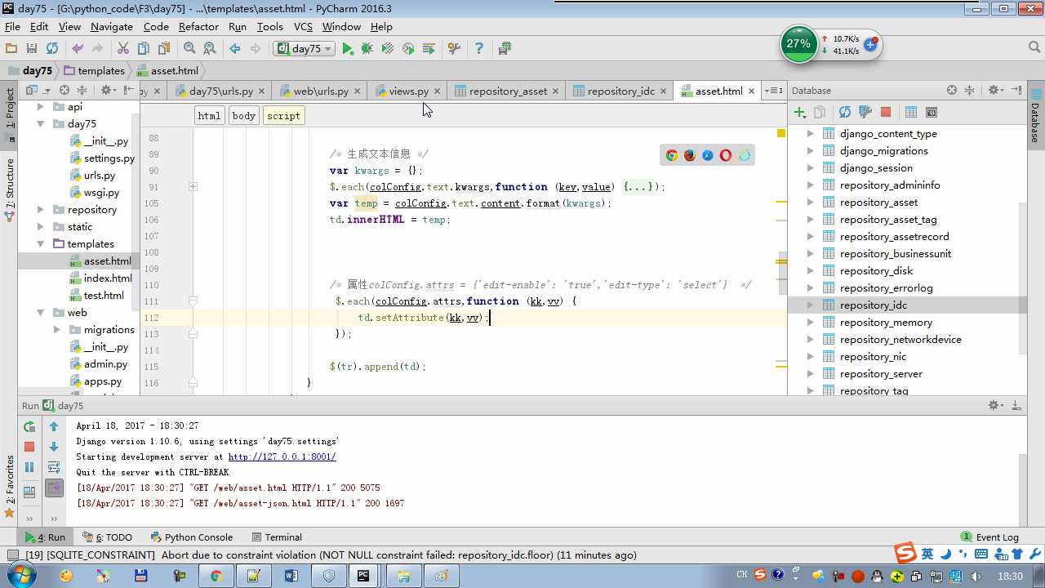Click red Disconnect square in Database toolbar
Screen dimensions: 1045x588
pyautogui.click(x=886, y=112)
